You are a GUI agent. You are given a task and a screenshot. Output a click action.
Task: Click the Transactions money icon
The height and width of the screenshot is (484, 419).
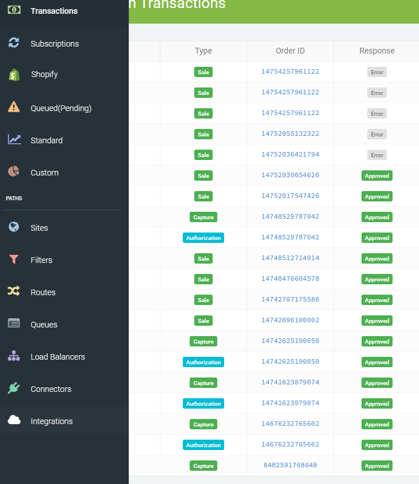tap(14, 10)
